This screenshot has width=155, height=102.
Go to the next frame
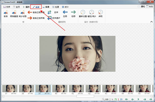click(x=145, y=99)
